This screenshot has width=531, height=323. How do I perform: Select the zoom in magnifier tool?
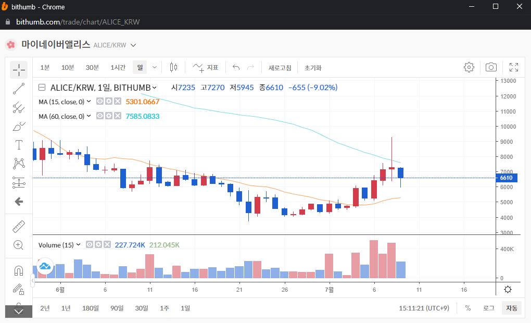19,245
